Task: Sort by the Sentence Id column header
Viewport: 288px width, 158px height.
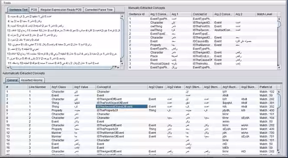Action: [139, 14]
